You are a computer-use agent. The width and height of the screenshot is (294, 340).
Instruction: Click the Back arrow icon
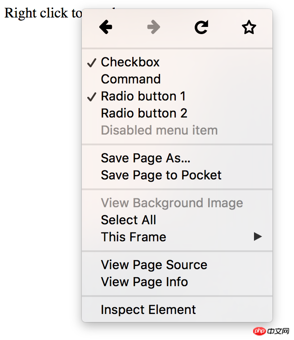[106, 27]
